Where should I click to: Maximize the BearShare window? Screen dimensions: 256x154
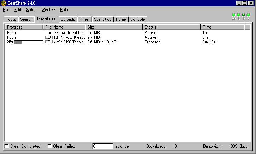click(x=245, y=3)
